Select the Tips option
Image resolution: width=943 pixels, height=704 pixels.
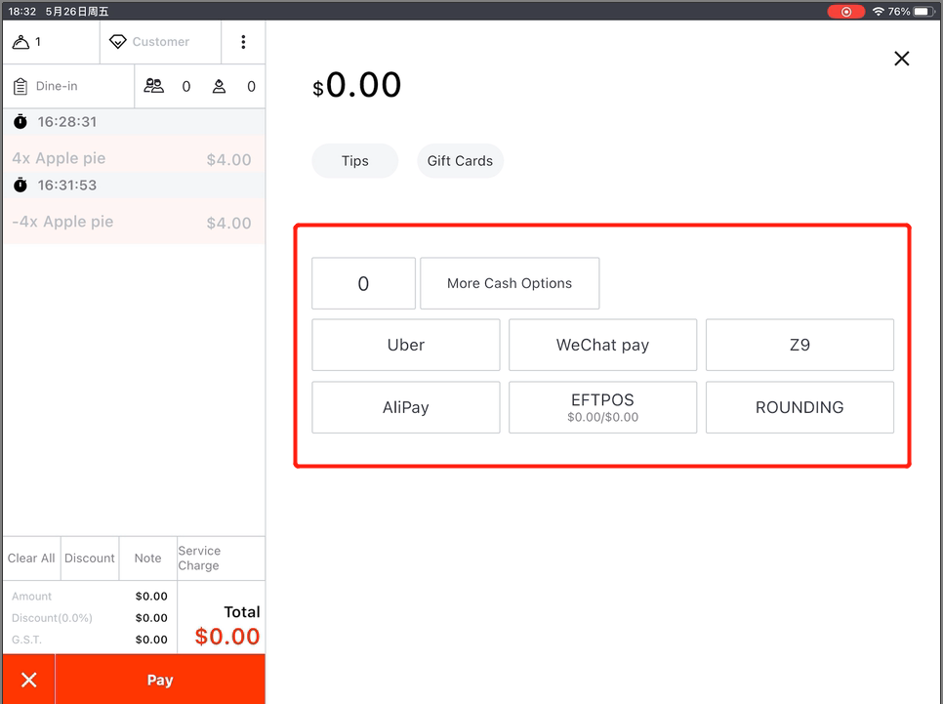click(x=355, y=161)
